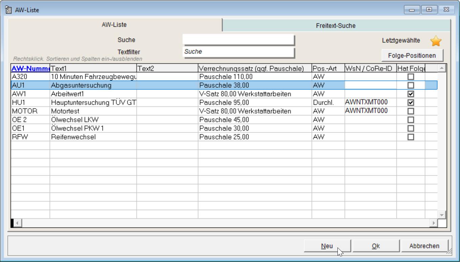The width and height of the screenshot is (460, 262).
Task: Click the Verrechnungssatz column header
Action: [255, 69]
